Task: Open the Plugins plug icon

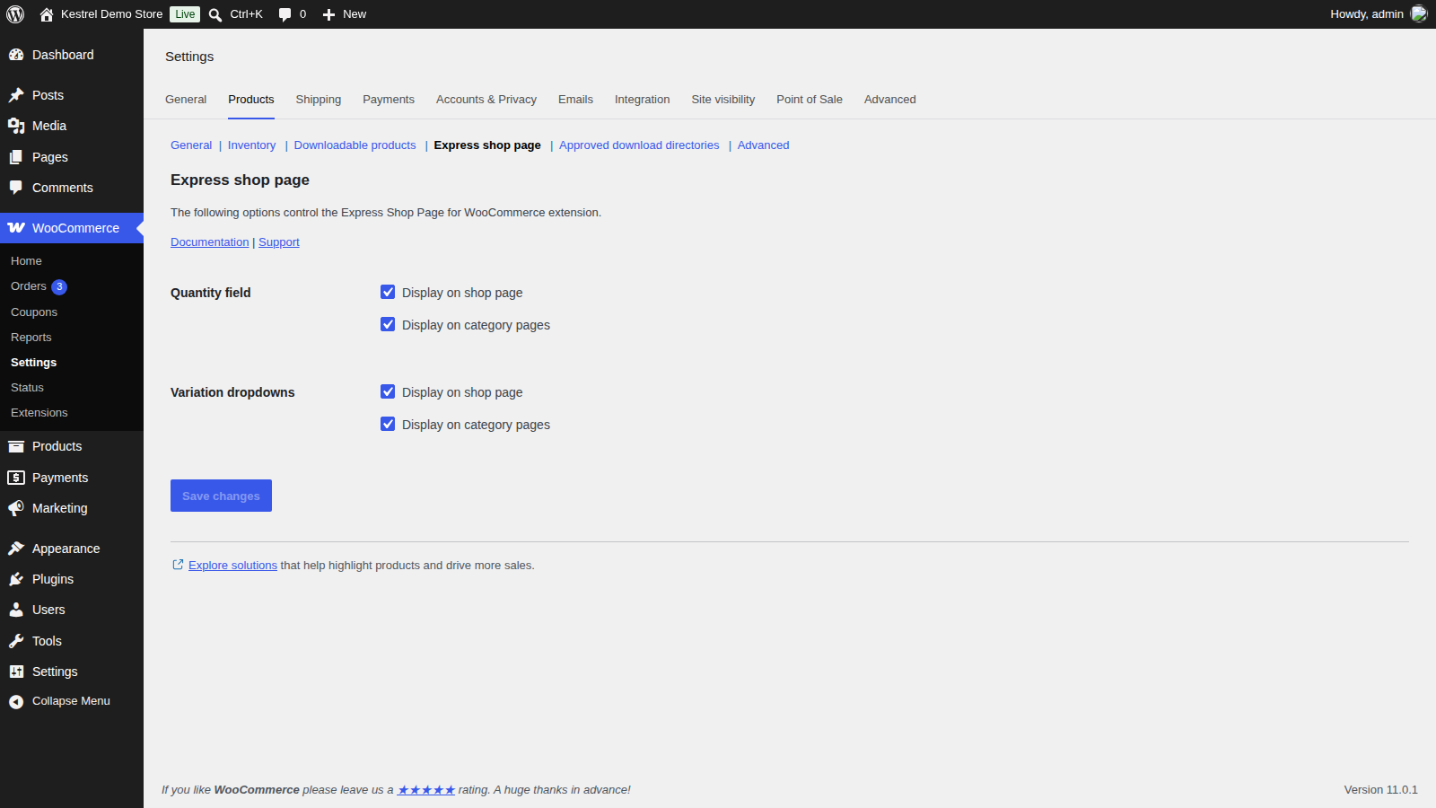Action: tap(16, 579)
